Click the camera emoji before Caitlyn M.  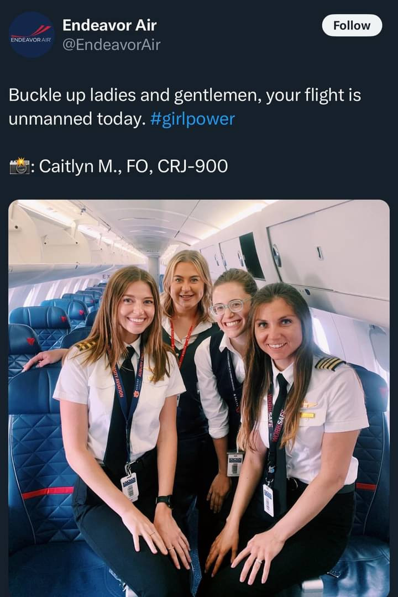tap(19, 166)
